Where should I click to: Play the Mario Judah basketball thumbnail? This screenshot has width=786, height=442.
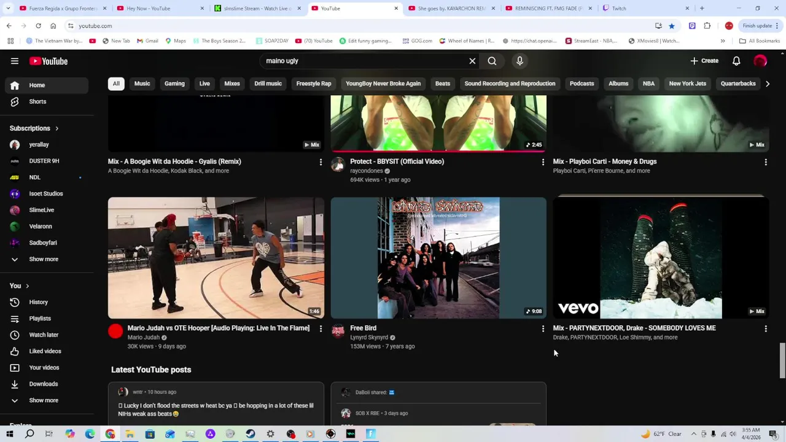[216, 258]
